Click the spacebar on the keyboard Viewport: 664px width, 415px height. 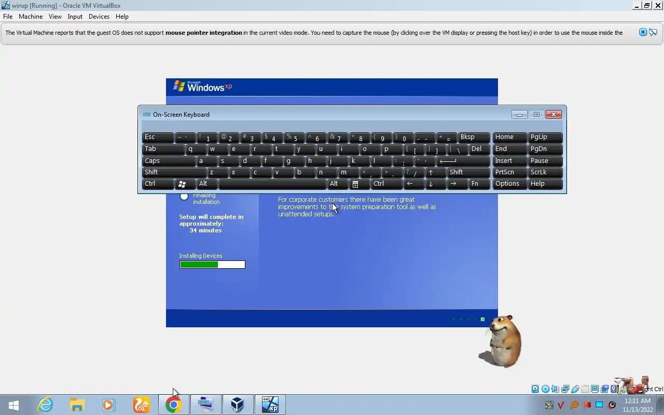[272, 184]
